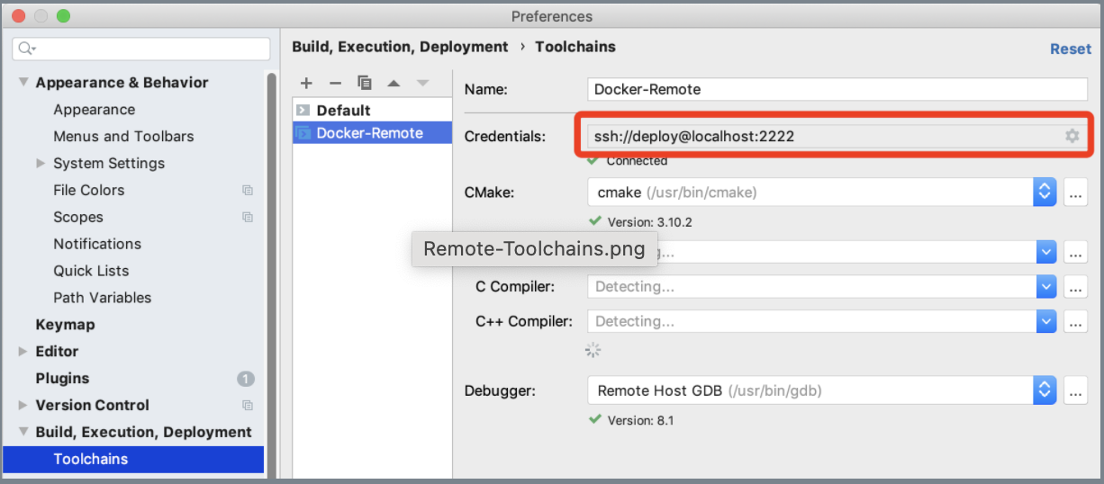The image size is (1104, 484).
Task: Open the Keymap settings page
Action: [x=65, y=325]
